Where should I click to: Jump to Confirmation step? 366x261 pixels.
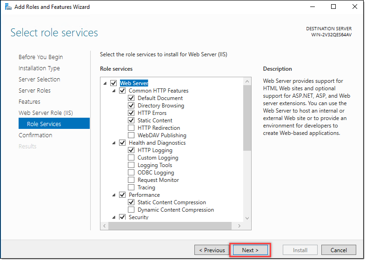point(35,135)
